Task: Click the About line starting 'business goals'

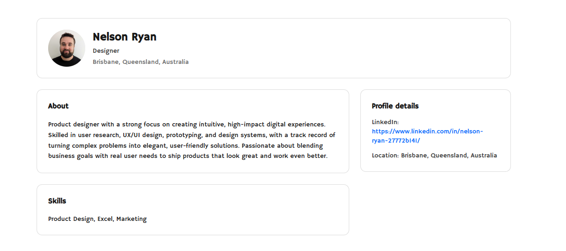Action: coord(188,156)
